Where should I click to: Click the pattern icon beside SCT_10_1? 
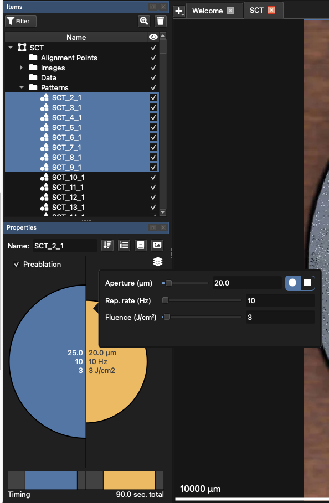pos(44,177)
